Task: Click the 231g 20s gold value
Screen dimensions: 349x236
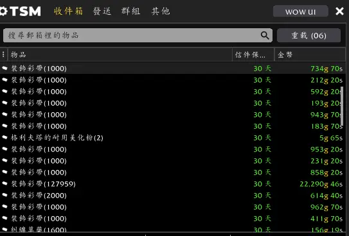Action: (327, 161)
